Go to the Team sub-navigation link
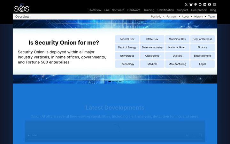The height and width of the screenshot is (144, 230). pos(211,17)
